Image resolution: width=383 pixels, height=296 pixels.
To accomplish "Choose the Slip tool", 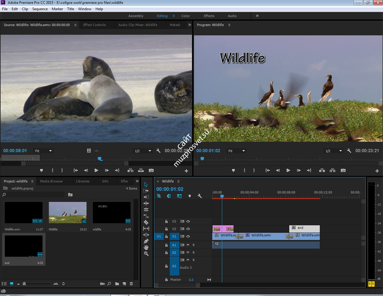I will tap(146, 229).
